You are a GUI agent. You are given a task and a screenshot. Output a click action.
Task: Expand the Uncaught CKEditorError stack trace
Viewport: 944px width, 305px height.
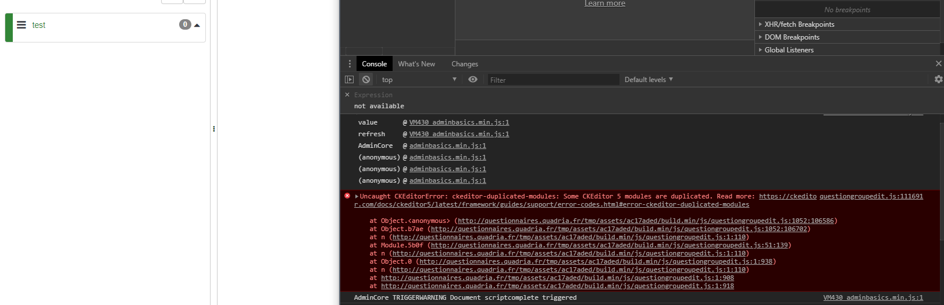click(357, 197)
